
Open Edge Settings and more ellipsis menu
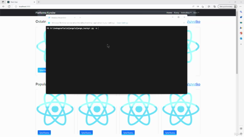(241, 6)
